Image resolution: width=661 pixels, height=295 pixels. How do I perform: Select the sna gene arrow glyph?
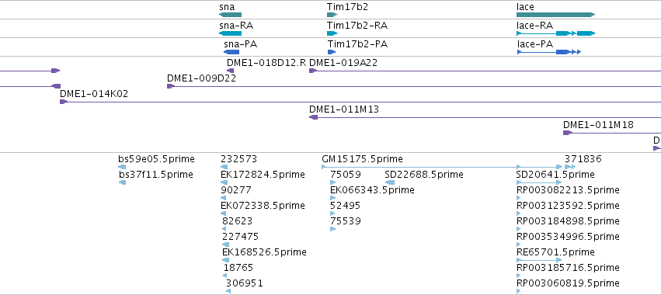pos(230,15)
